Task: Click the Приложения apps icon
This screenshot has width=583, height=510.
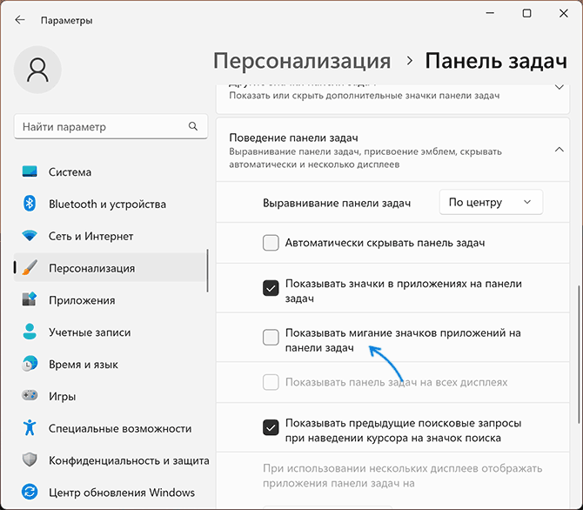Action: coord(30,299)
